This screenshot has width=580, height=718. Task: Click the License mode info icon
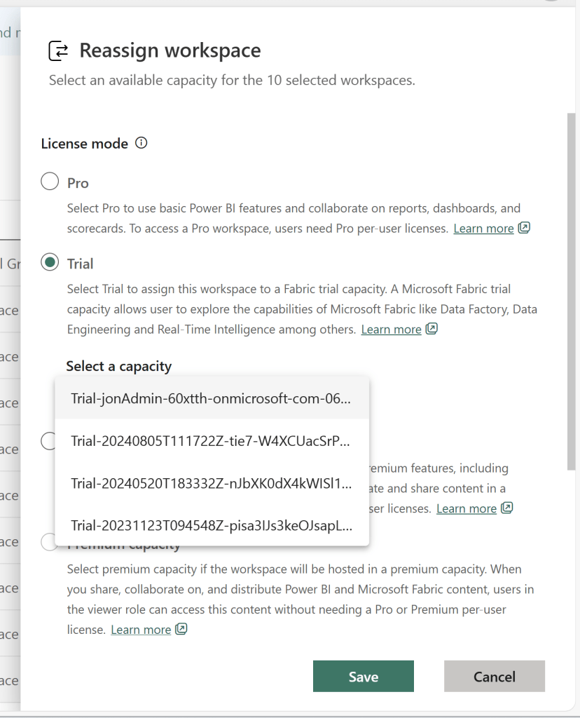tap(141, 143)
